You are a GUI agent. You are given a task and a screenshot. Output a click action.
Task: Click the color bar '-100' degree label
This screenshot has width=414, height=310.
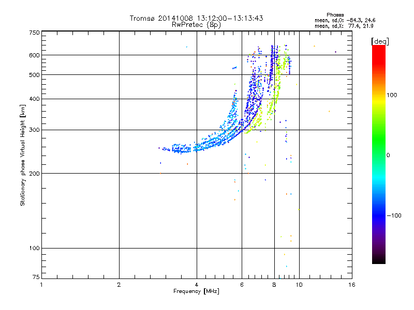(394, 215)
